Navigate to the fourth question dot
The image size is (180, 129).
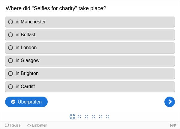tap(93, 116)
